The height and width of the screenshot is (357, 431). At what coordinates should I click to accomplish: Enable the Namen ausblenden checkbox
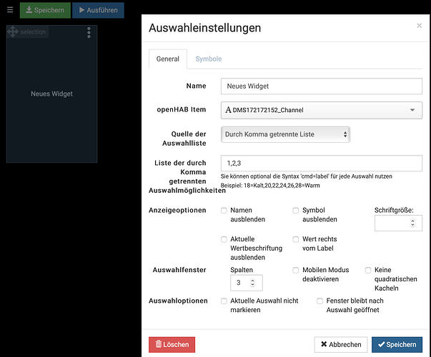(x=224, y=211)
